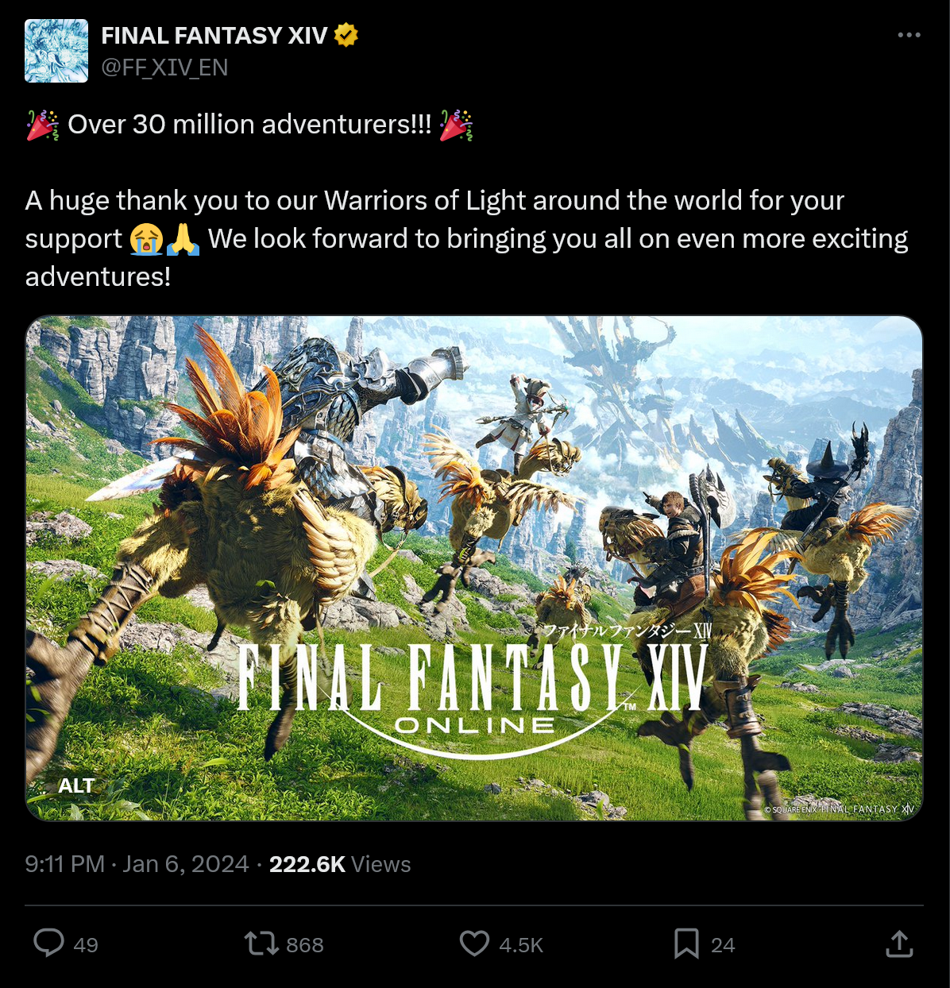Click the 24 bookmarks count
The width and height of the screenshot is (950, 988).
coord(723,945)
